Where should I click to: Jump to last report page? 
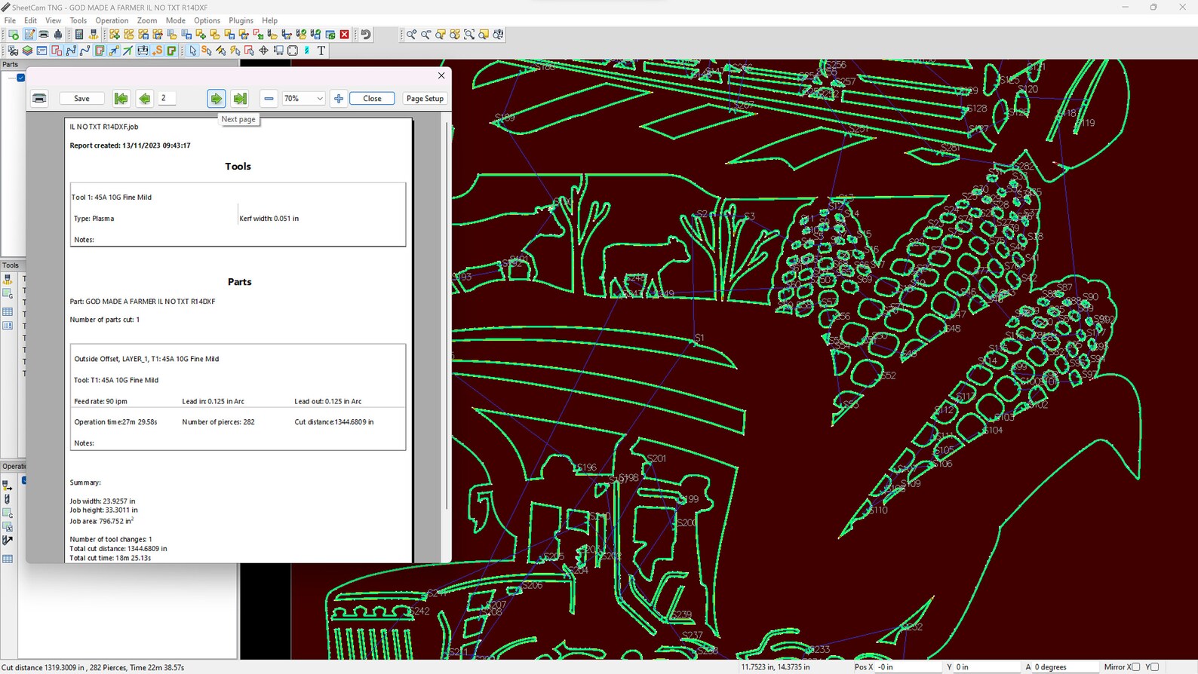pos(240,99)
